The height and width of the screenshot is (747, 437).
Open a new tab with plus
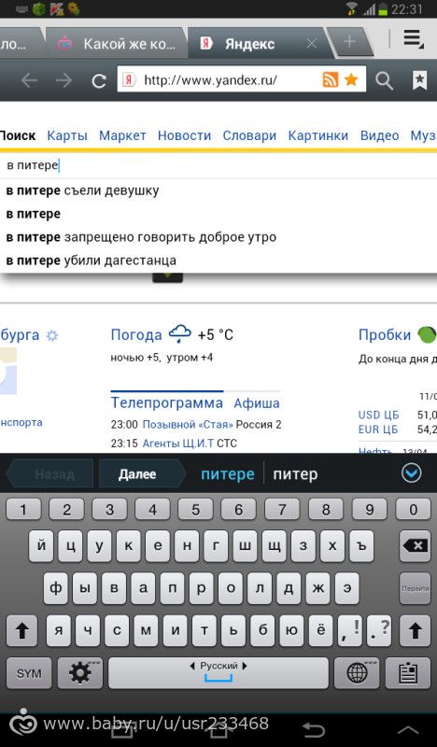(349, 42)
